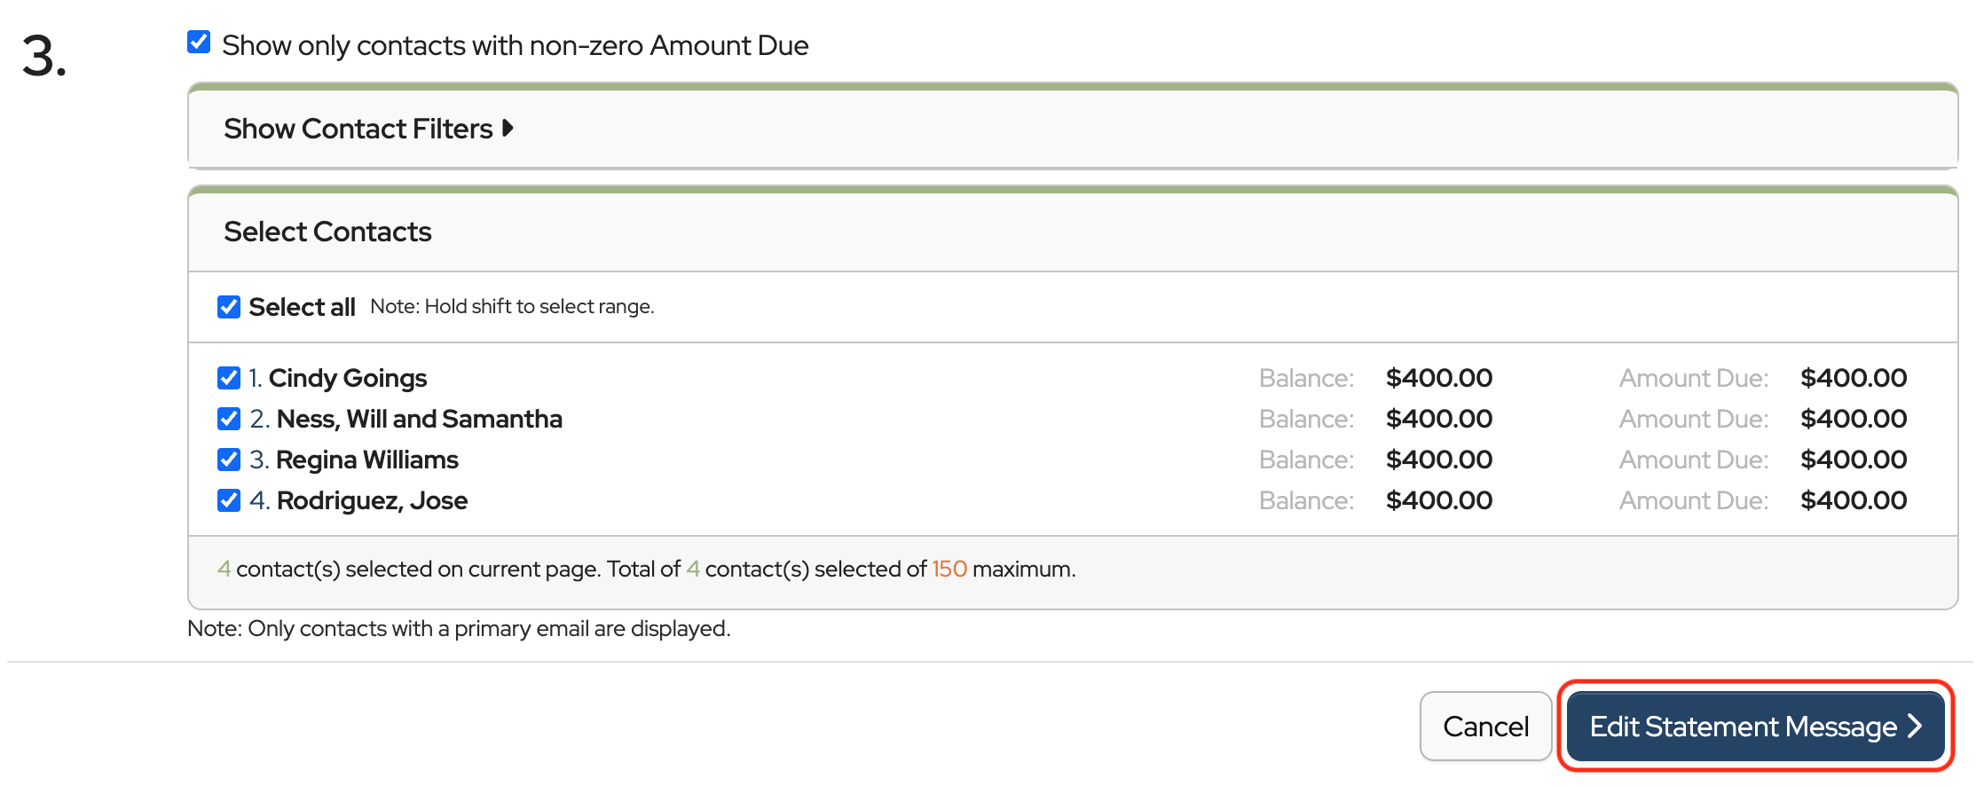Click the 150 maximum contacts number
The height and width of the screenshot is (786, 1984).
tap(949, 570)
